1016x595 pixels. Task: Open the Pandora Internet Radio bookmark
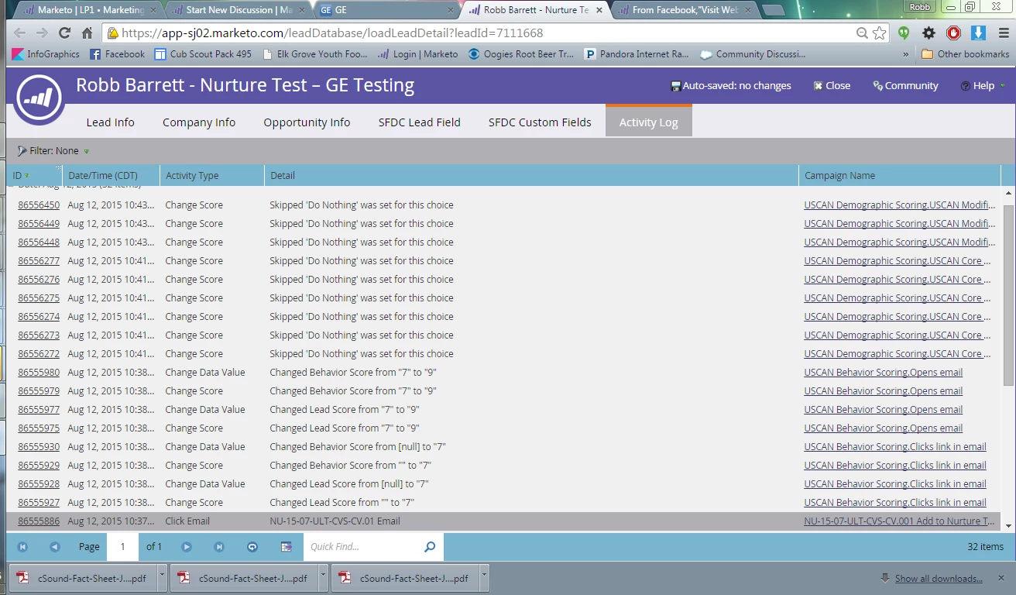point(637,54)
